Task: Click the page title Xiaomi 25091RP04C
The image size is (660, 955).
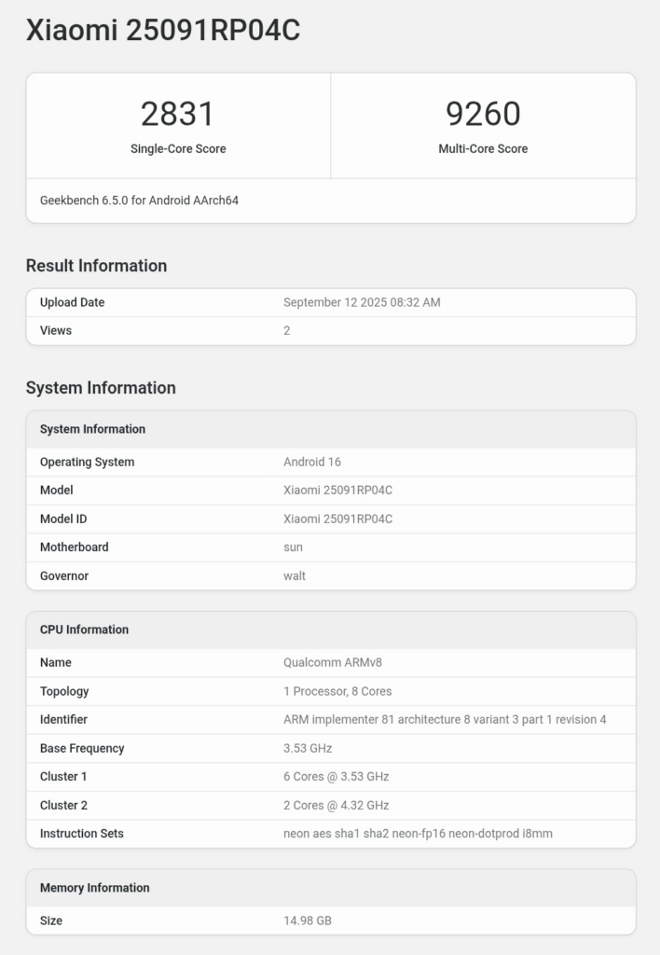Action: [163, 31]
